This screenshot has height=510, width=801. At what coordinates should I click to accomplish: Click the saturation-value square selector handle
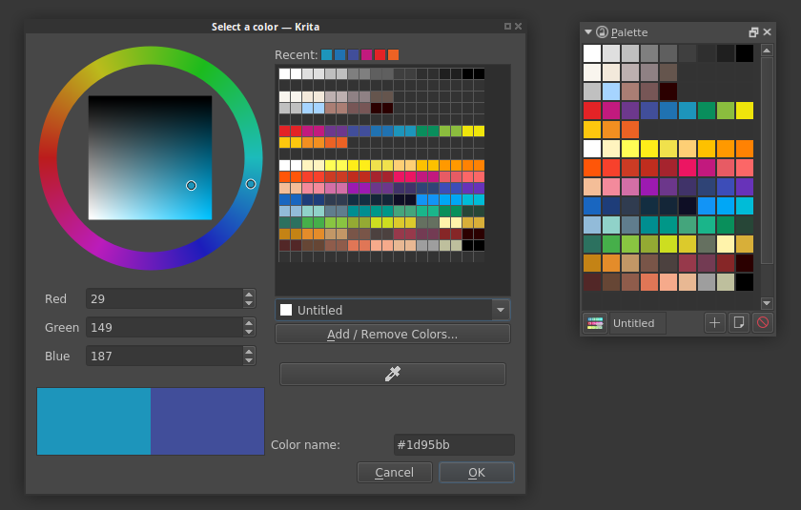point(191,185)
